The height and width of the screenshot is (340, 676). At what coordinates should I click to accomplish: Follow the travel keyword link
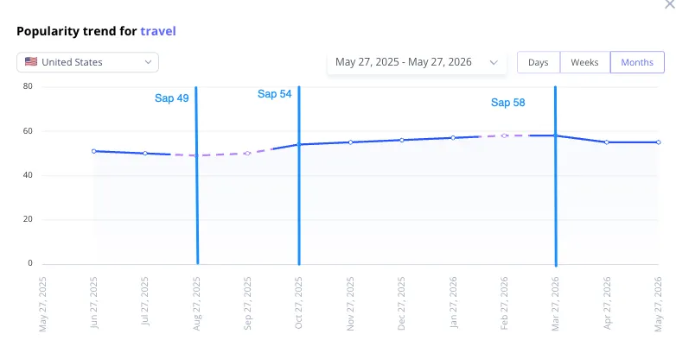158,31
